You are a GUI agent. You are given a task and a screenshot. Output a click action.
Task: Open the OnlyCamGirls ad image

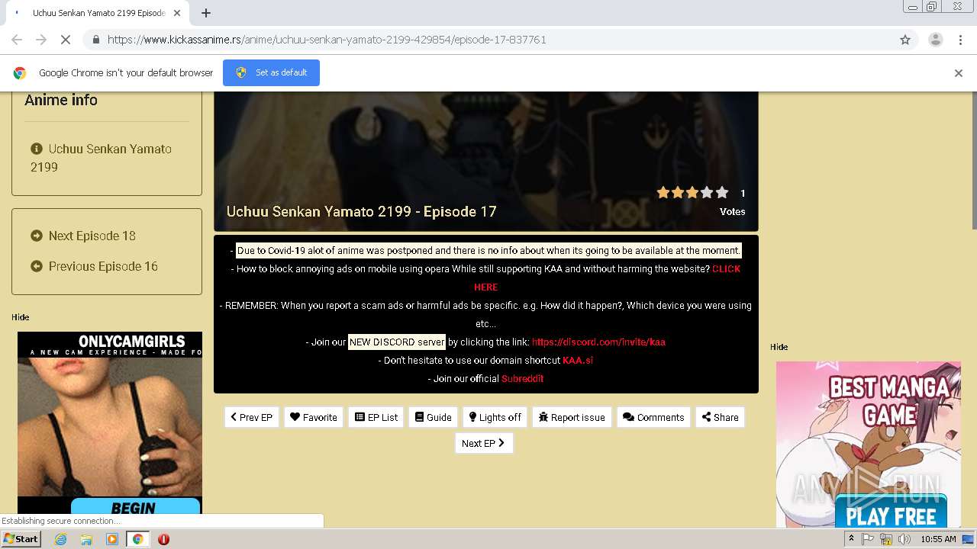(110, 423)
